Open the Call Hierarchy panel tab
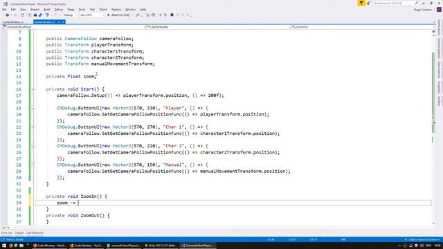The height and width of the screenshot is (249, 443). click(x=35, y=233)
